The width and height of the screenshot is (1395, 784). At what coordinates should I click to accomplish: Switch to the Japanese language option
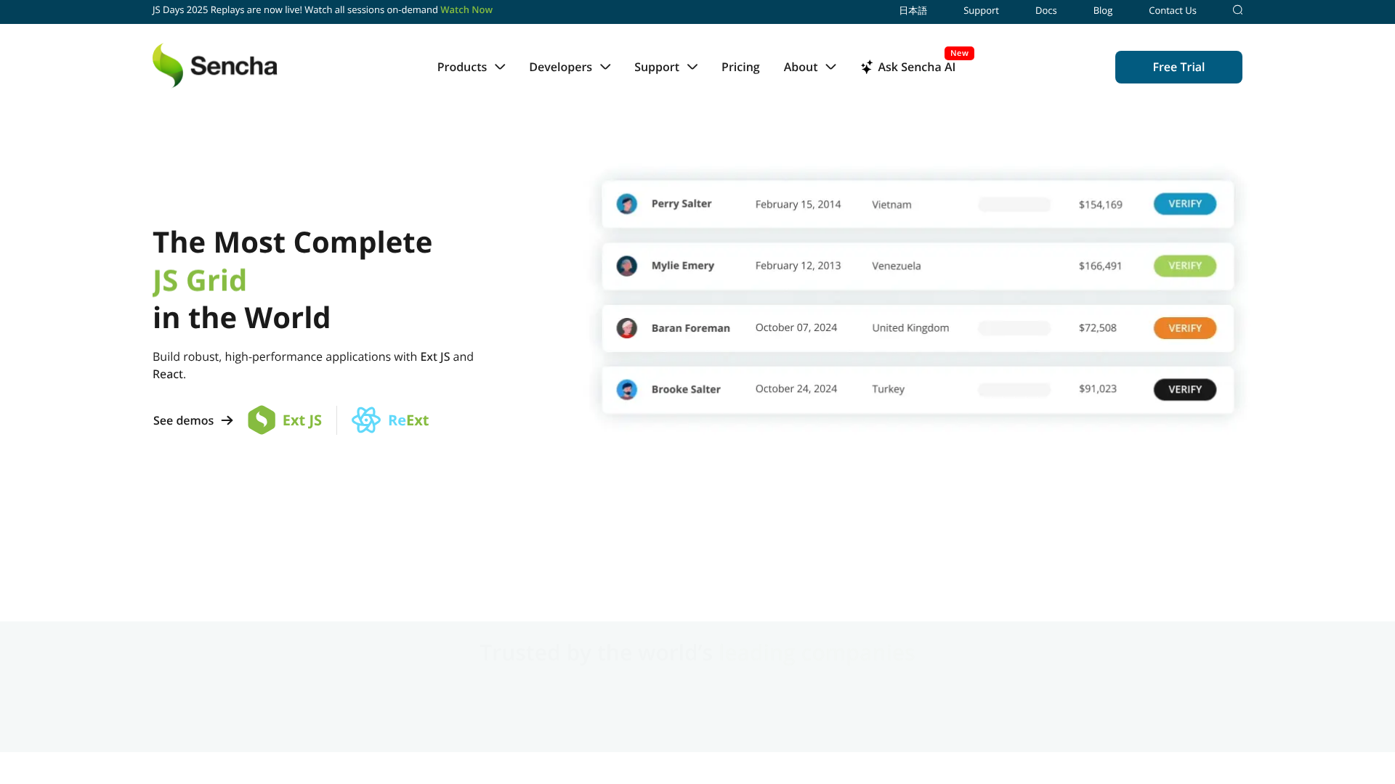[x=913, y=10]
